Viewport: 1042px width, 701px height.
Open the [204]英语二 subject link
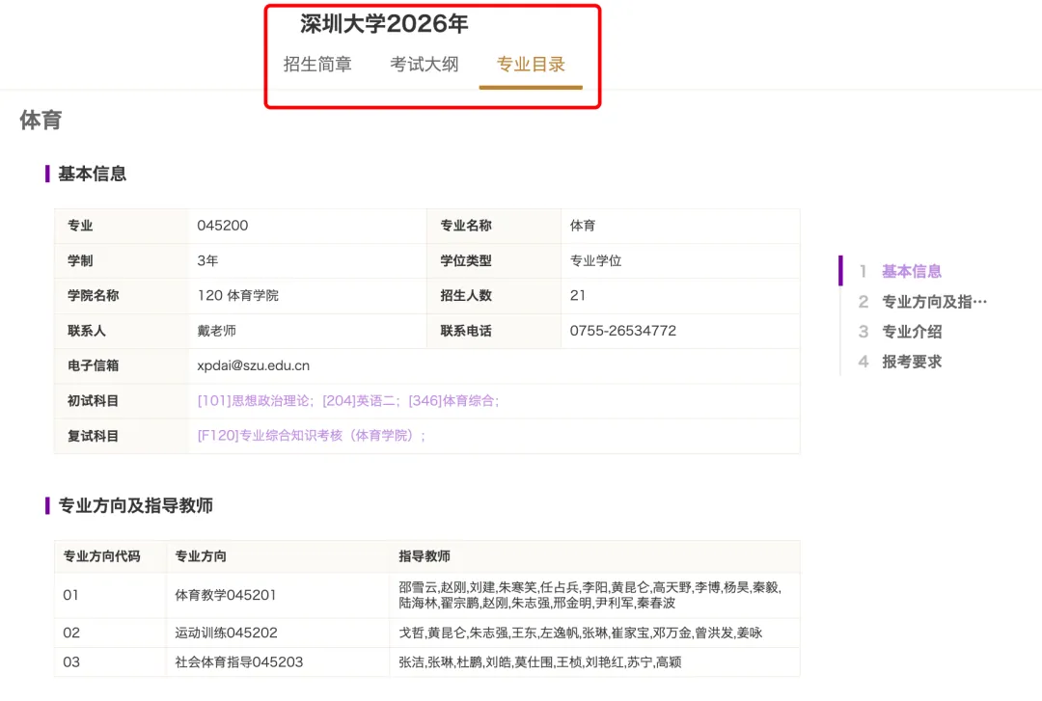pyautogui.click(x=359, y=401)
